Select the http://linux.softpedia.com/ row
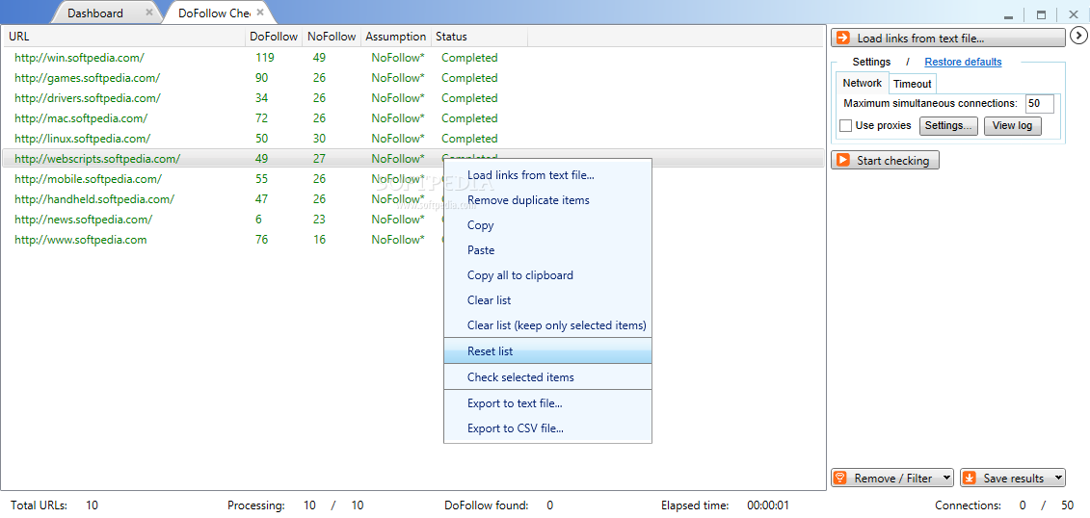Screen dimensions: 1090x518 (412, 139)
